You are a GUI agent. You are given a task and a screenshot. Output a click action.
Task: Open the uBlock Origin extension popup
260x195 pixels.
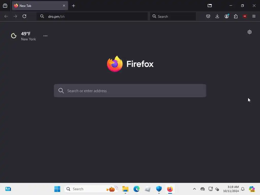click(x=245, y=16)
